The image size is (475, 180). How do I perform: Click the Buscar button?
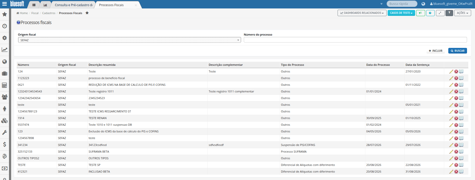pos(458,51)
